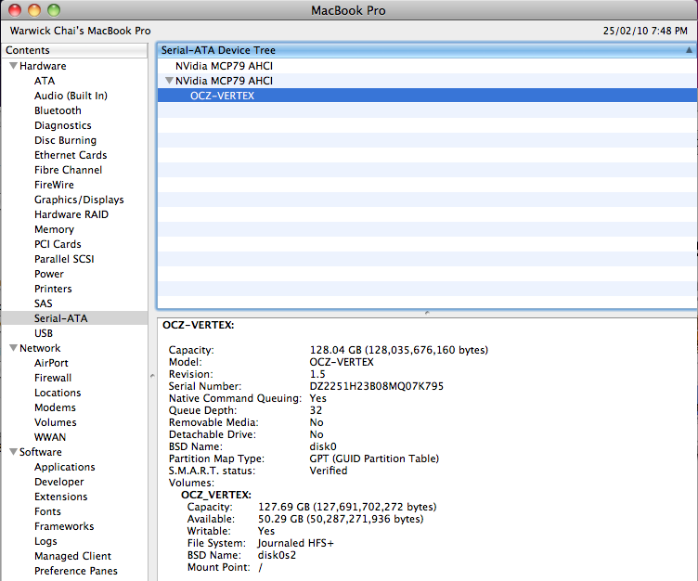The width and height of the screenshot is (698, 581).
Task: Click the OCZ_VERTEX volume heading
Action: 216,495
